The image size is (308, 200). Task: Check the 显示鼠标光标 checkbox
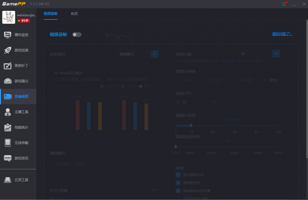pos(178,175)
